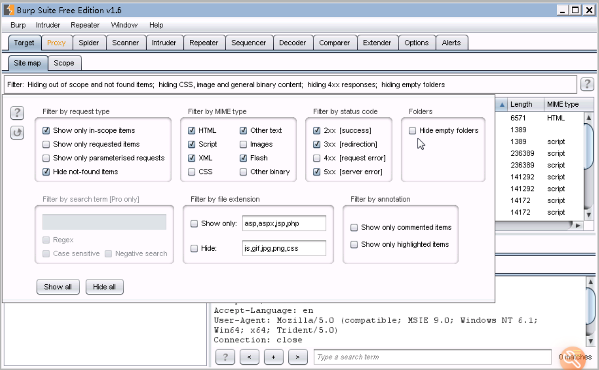Open the Burp menu

[18, 25]
